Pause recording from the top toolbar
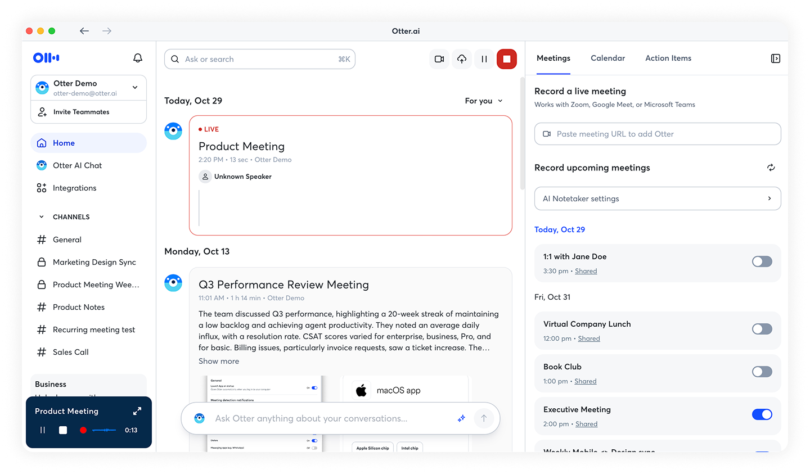Screen dimensions: 810x474 tap(484, 59)
